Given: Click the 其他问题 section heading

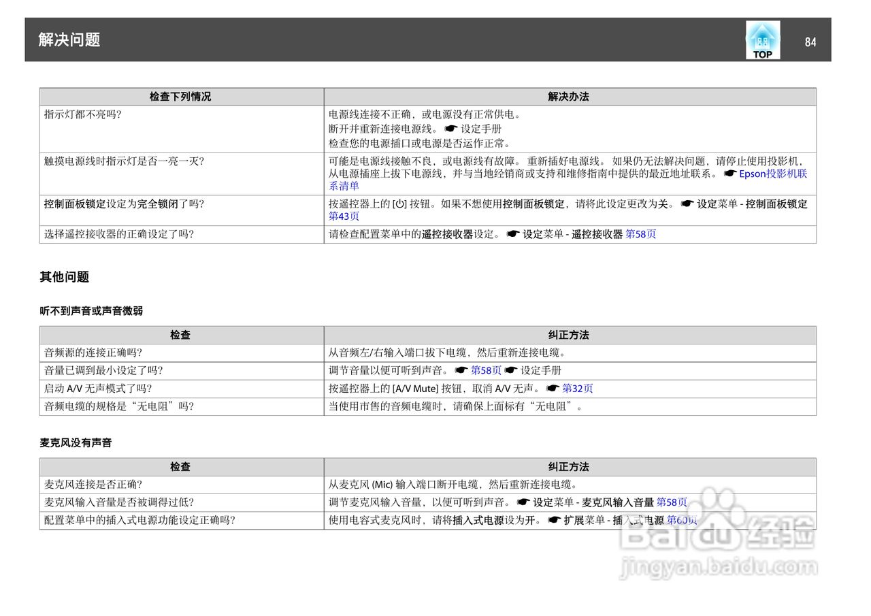Looking at the screenshot, I should tap(64, 277).
